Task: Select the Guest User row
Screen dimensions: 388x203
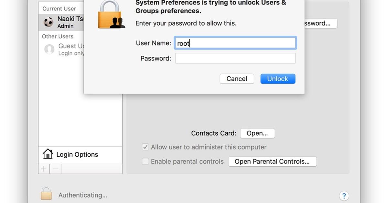Action: (x=61, y=49)
